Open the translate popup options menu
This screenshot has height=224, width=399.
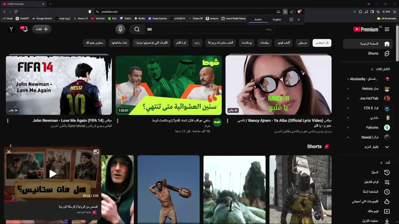pyautogui.click(x=291, y=19)
